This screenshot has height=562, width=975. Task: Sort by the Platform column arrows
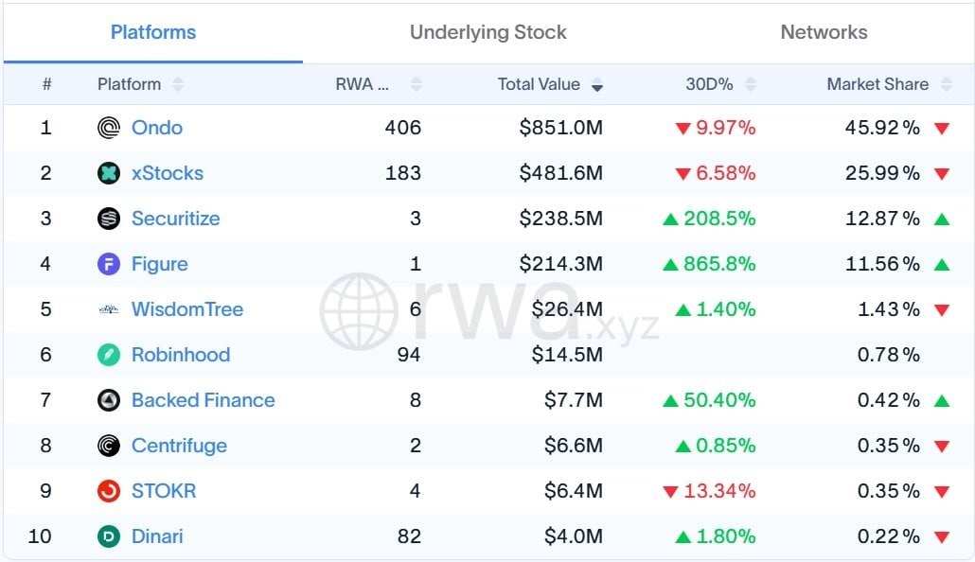[x=178, y=84]
